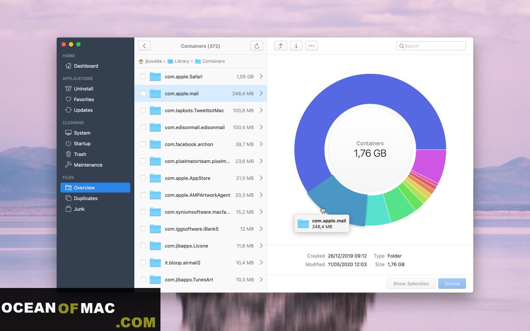Click the com.tapbots.TweetbotMac folder icon

(x=155, y=110)
